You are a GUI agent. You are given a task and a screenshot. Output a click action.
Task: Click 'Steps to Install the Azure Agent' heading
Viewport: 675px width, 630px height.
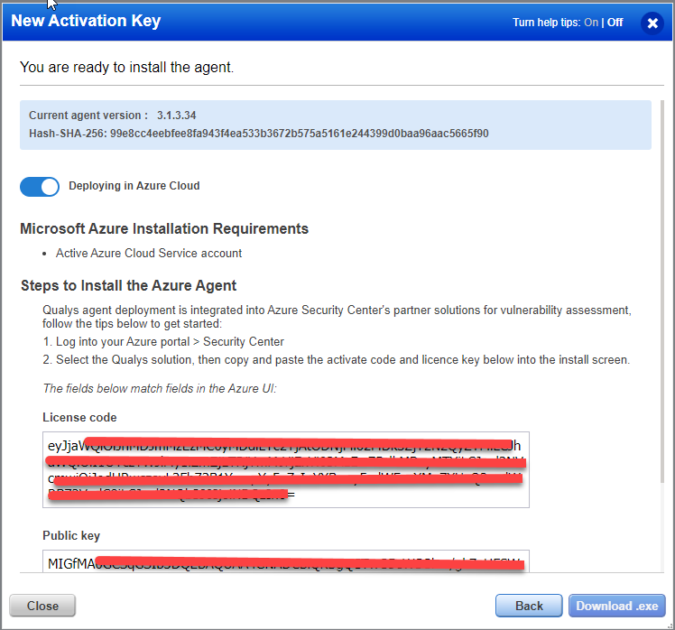tap(129, 285)
